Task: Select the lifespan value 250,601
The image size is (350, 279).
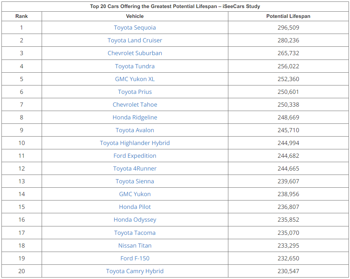Action: point(288,92)
